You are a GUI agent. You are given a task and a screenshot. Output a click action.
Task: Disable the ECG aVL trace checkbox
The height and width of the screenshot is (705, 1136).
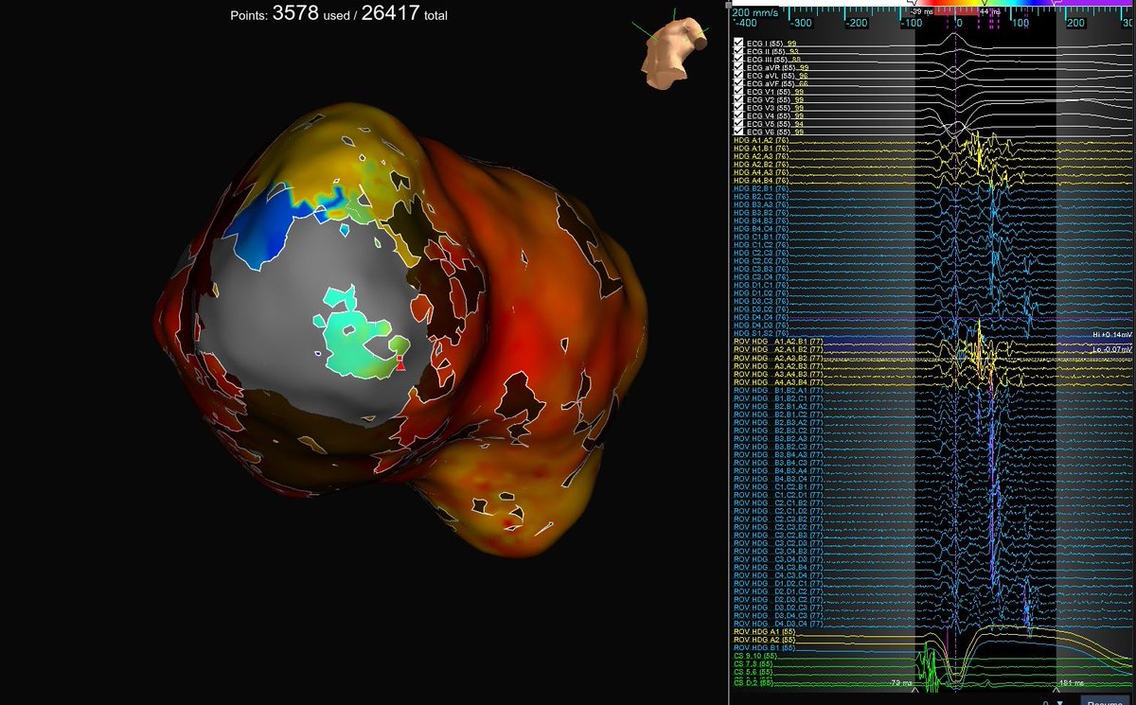pos(738,76)
